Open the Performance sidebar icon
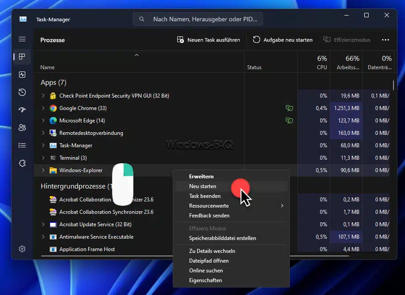This screenshot has width=405, height=295. pos(22,75)
